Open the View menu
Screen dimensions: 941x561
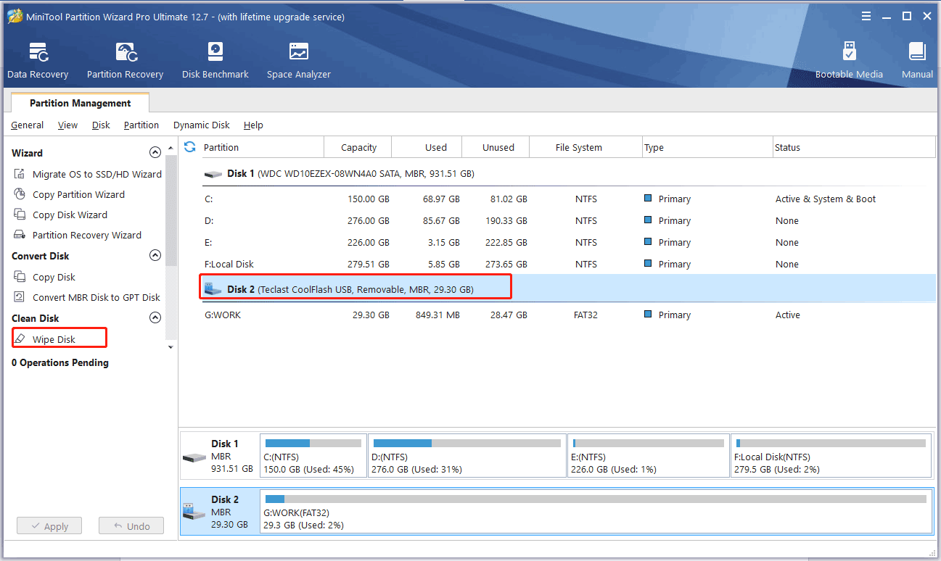[67, 125]
